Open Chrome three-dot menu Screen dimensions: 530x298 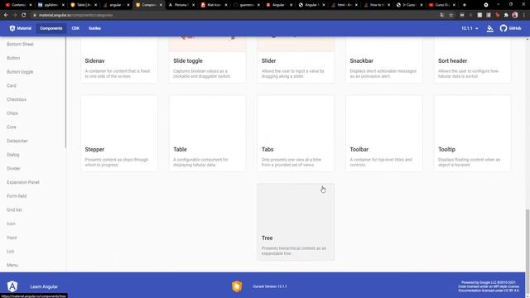[x=524, y=15]
